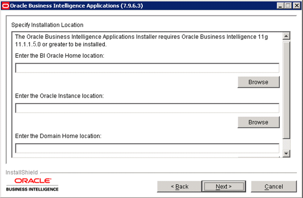303x198 pixels.
Task: Browse for the BI Oracle Home location
Action: tap(259, 82)
